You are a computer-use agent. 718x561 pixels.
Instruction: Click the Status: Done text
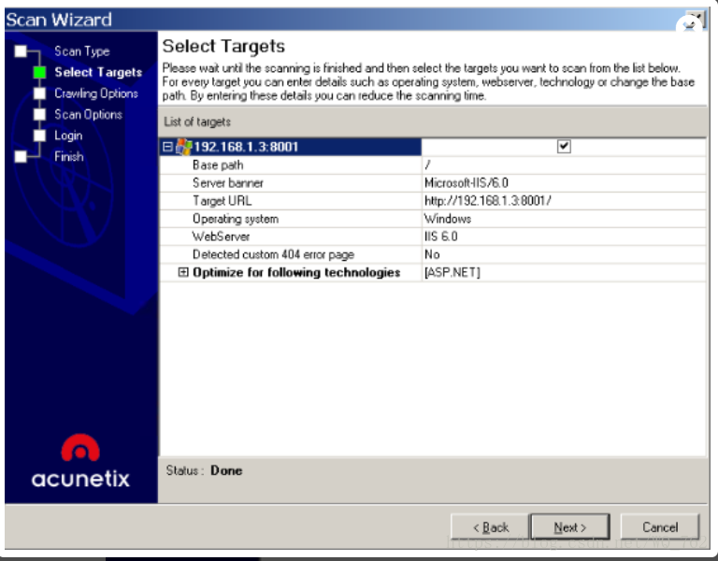coord(204,471)
